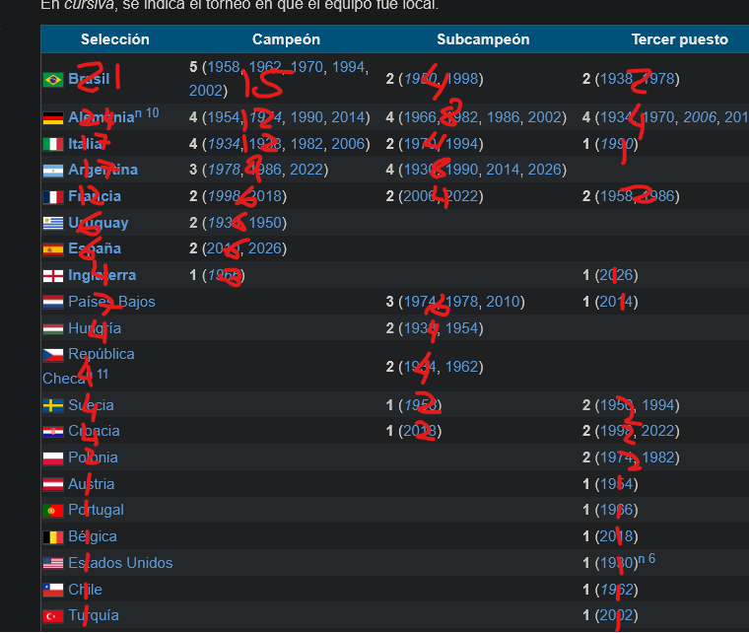
Task: Open 2018 link in Francia champion years
Action: point(265,196)
